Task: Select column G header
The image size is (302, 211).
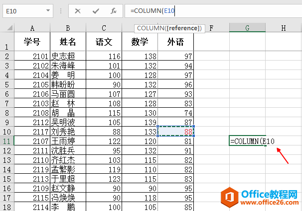Action: [247, 28]
